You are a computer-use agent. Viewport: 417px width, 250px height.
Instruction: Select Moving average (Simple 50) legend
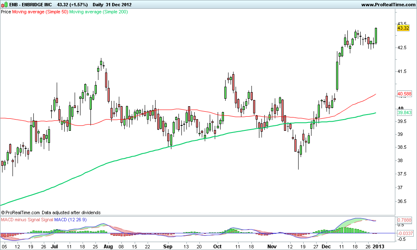40,12
